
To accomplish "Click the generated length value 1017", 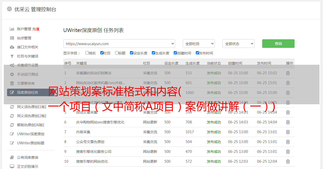I will (x=190, y=132).
